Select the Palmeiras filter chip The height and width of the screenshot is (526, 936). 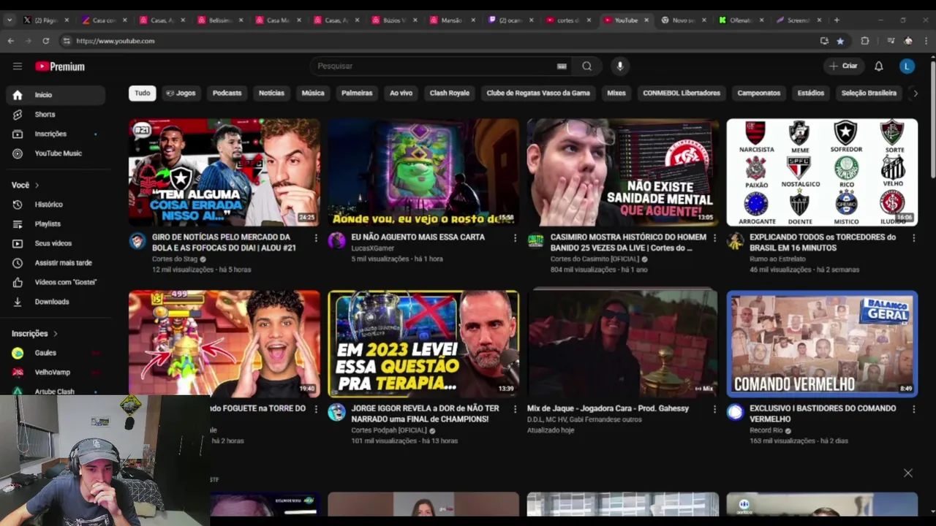tap(357, 94)
